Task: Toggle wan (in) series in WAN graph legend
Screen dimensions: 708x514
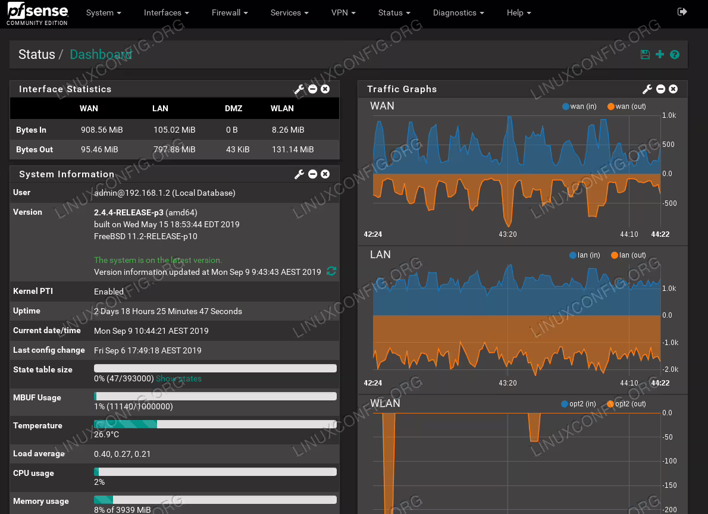Action: [579, 106]
